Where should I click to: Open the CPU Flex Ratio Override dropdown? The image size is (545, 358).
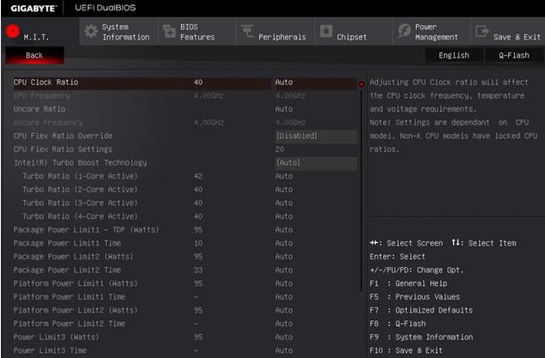pyautogui.click(x=315, y=136)
